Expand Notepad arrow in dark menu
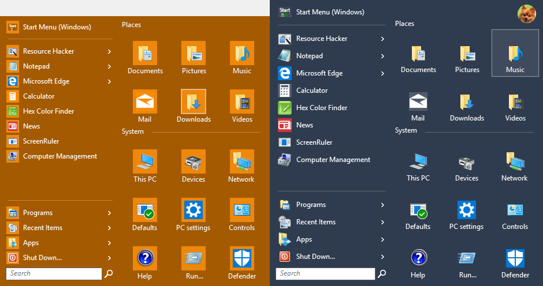543x286 pixels. (x=382, y=56)
